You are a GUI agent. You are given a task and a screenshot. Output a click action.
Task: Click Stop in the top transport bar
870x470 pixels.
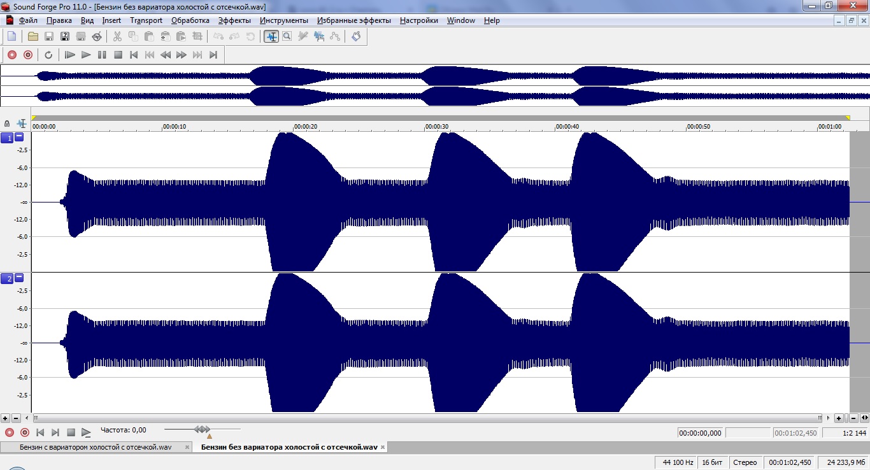point(118,55)
